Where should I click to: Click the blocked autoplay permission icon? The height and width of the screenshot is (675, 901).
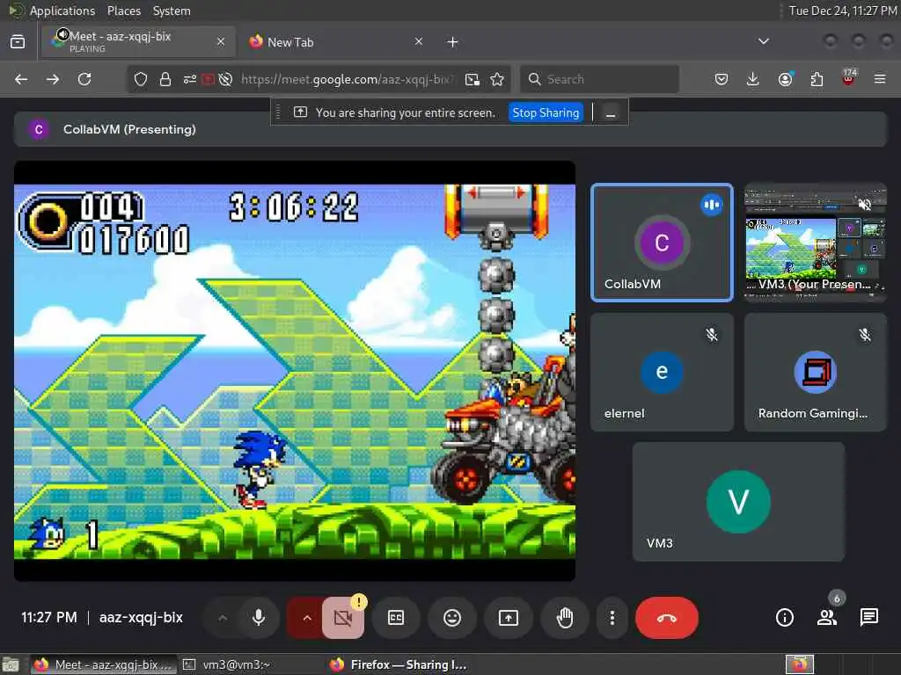click(225, 79)
